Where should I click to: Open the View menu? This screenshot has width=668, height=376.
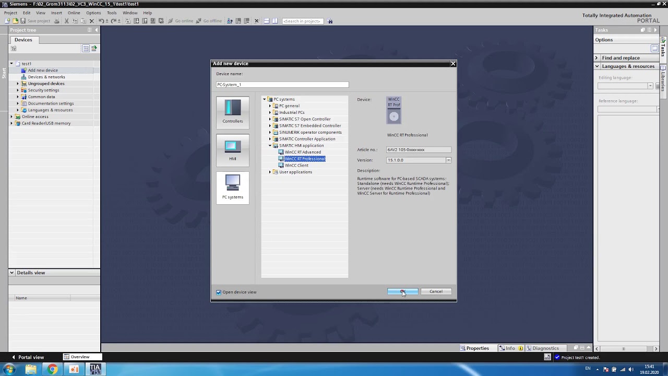click(40, 13)
